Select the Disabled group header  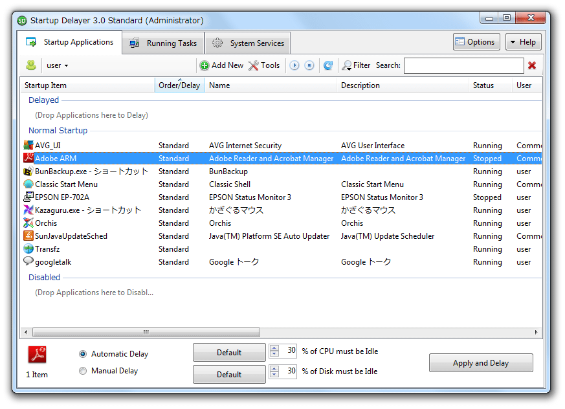(x=44, y=278)
